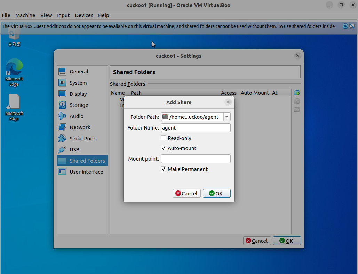Viewport: 358px width, 274px height.
Task: Open the User Interface settings category
Action: [82, 172]
